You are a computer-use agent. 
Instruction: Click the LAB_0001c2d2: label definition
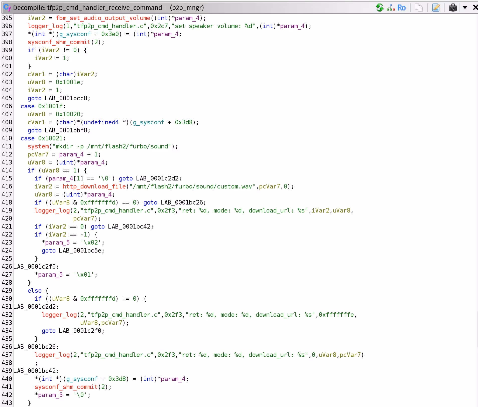coord(36,307)
